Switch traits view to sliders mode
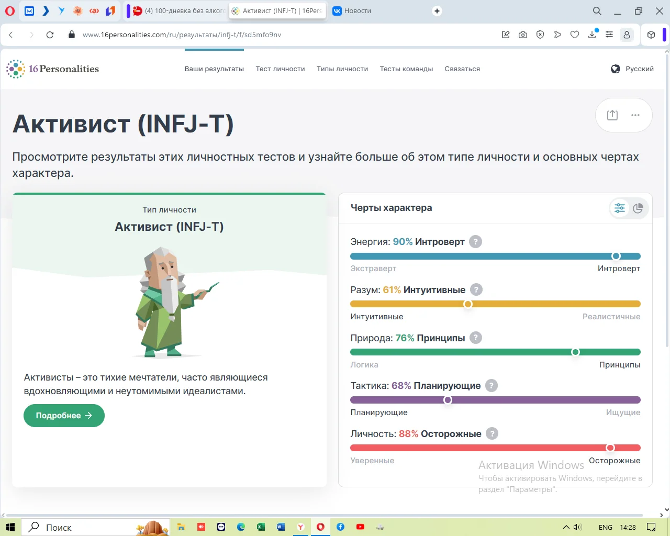This screenshot has width=670, height=536. (x=620, y=208)
